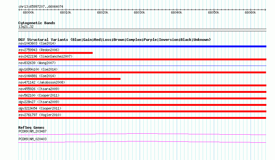
Task: Click the red loss bar of esv2422196
Action: (142, 59)
